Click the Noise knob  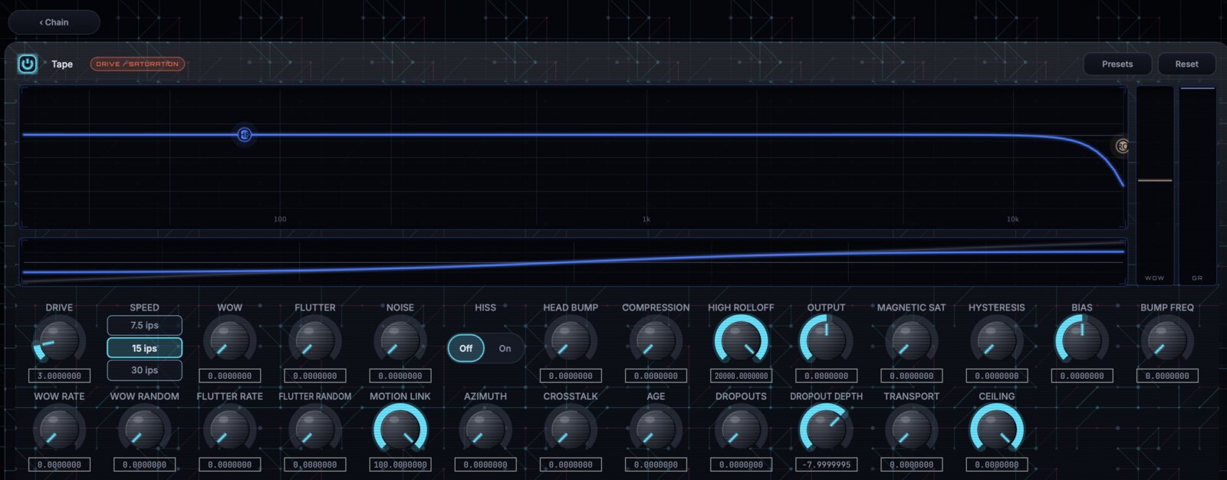(400, 340)
